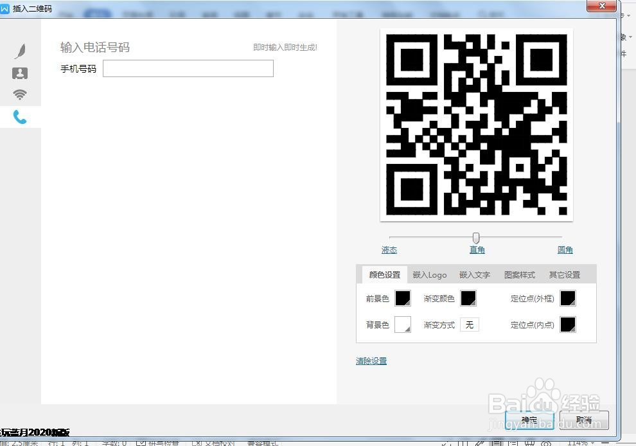Close the 插入二维码 dialog
This screenshot has height=446, width=636.
(601, 6)
